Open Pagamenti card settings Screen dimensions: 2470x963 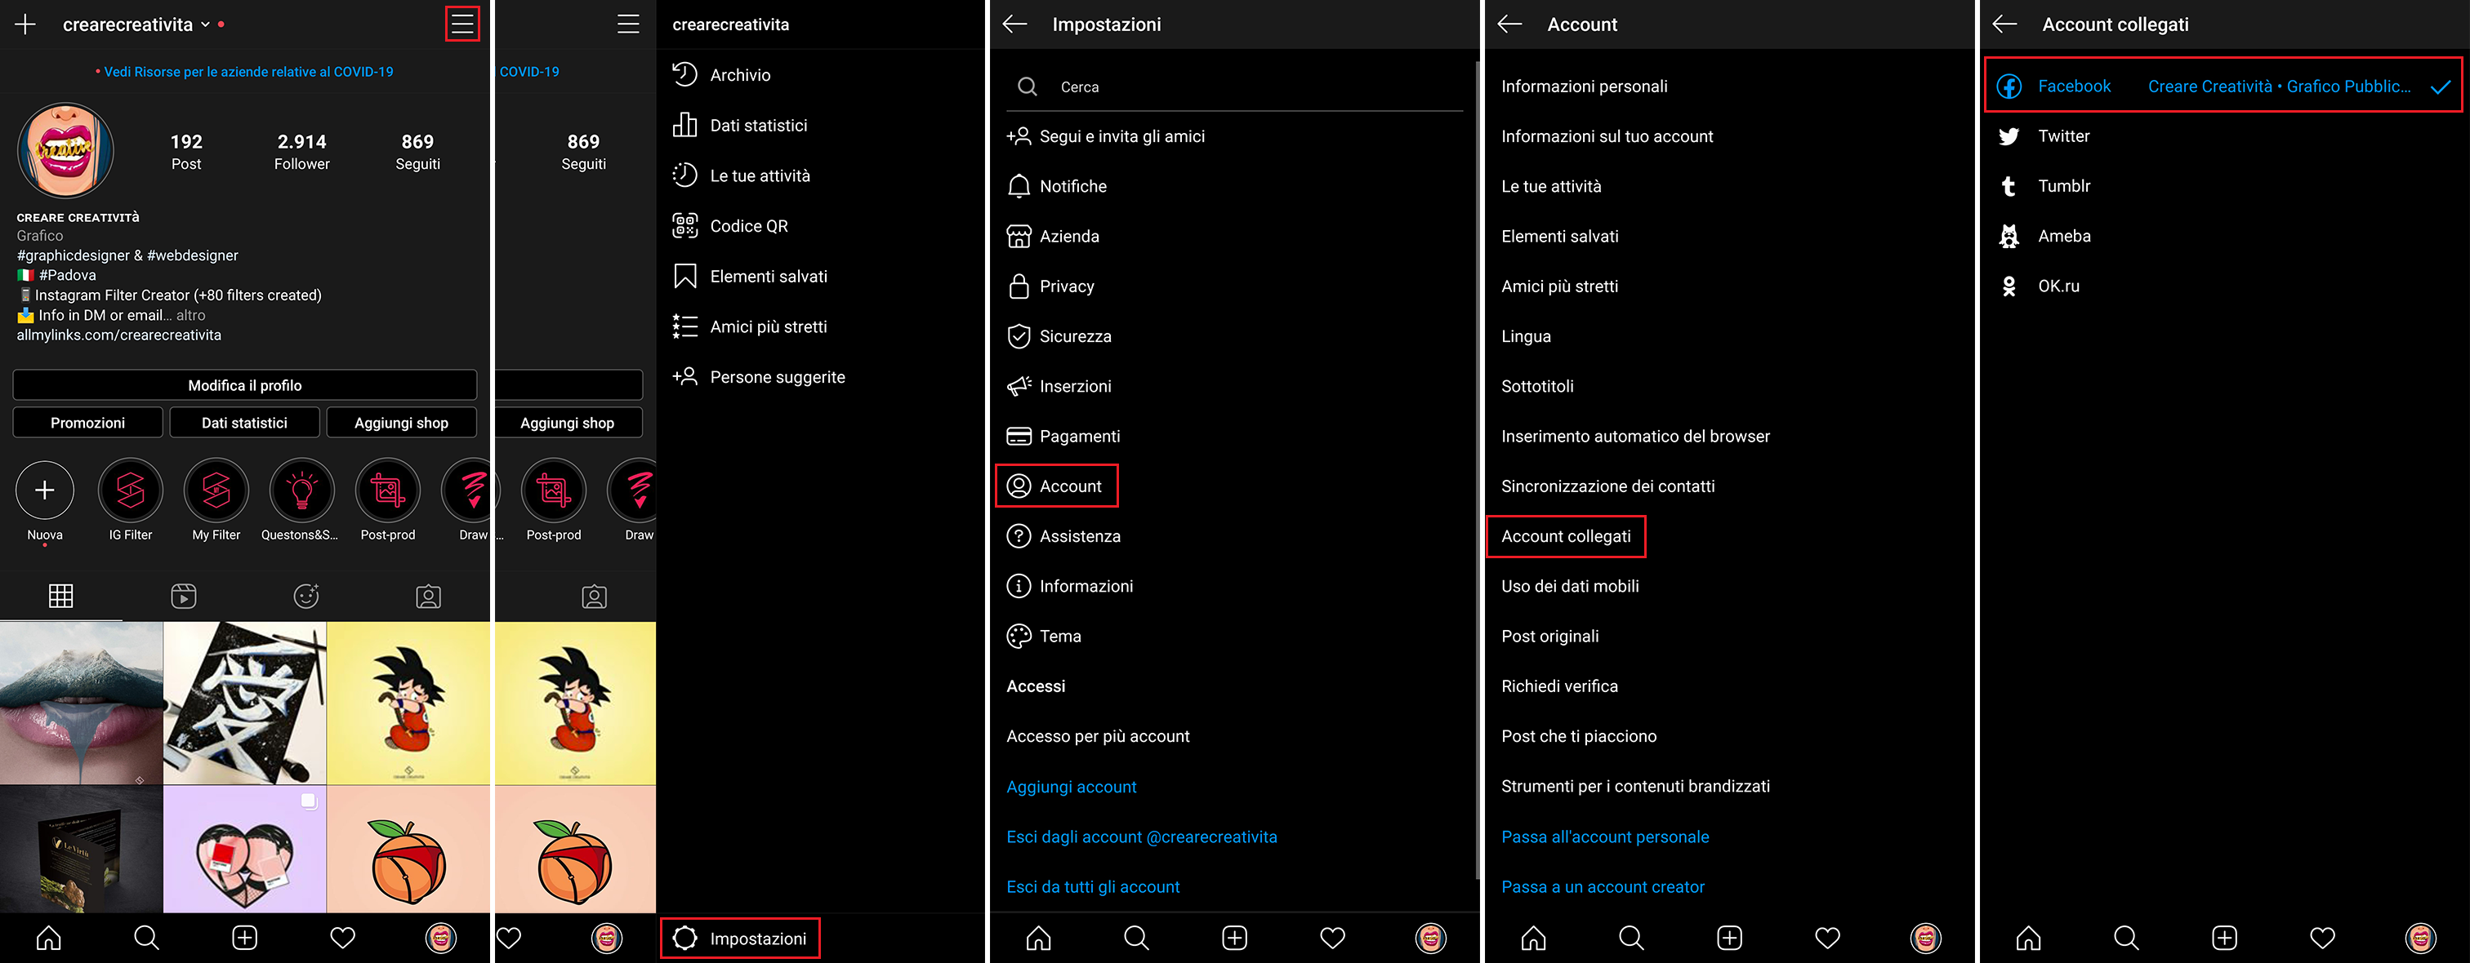coord(1063,436)
